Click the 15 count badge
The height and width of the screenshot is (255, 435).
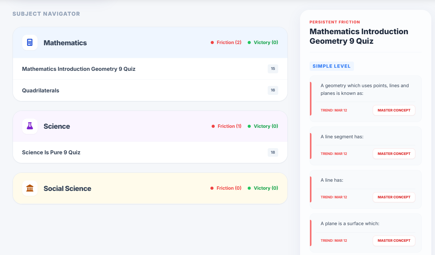click(273, 69)
